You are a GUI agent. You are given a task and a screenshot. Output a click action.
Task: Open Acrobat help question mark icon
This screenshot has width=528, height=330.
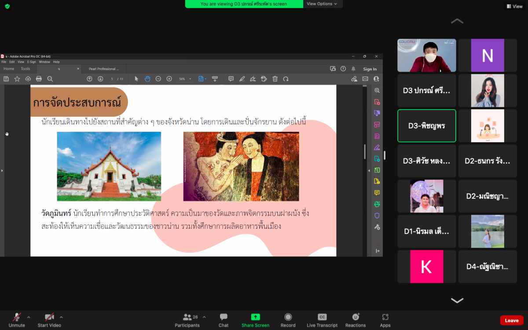[x=343, y=69]
